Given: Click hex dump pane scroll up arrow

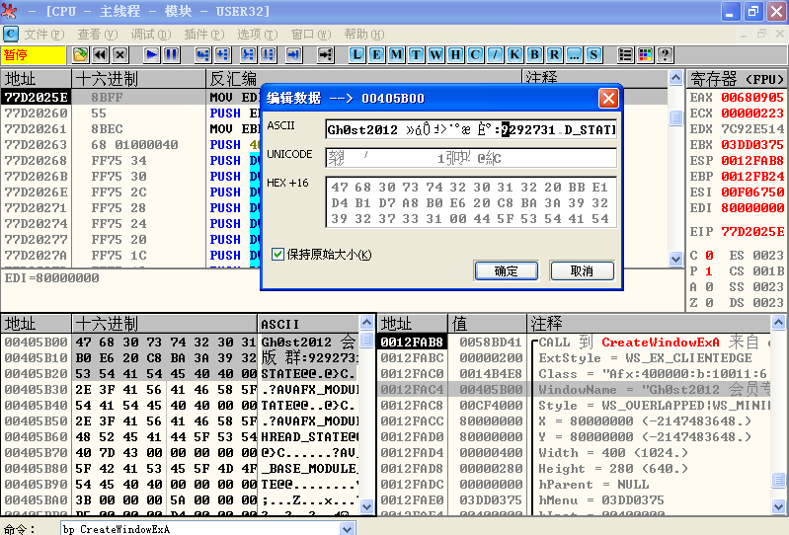Looking at the screenshot, I should 367,323.
